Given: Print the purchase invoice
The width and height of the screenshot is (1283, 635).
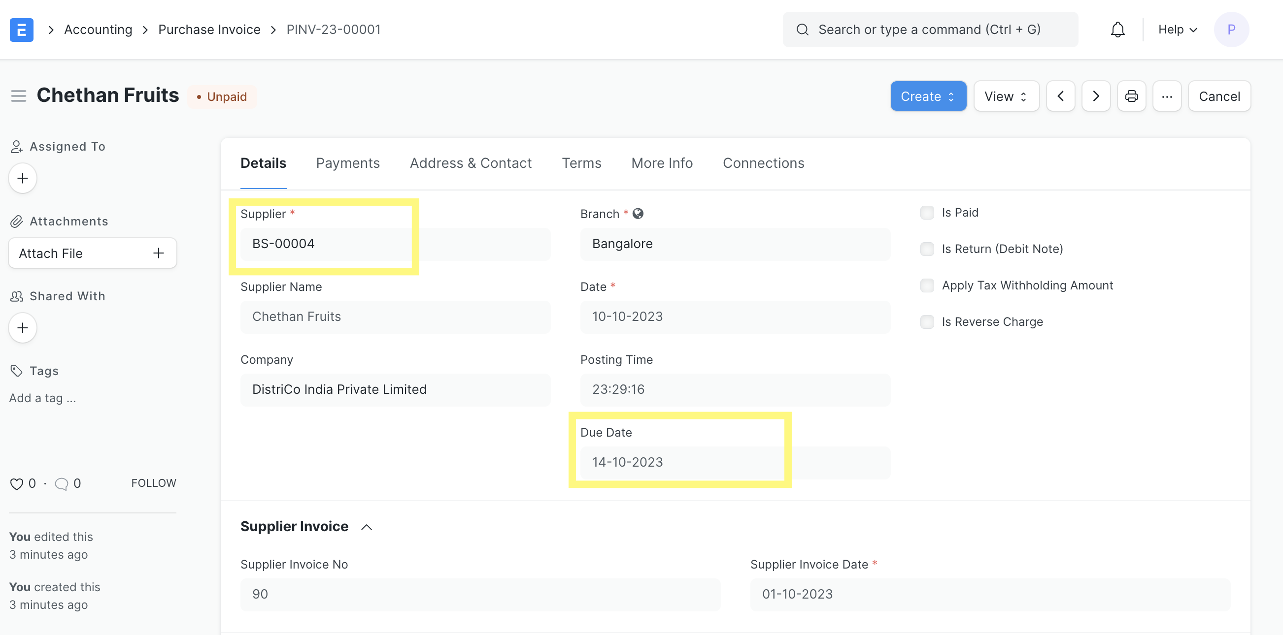Looking at the screenshot, I should tap(1132, 95).
